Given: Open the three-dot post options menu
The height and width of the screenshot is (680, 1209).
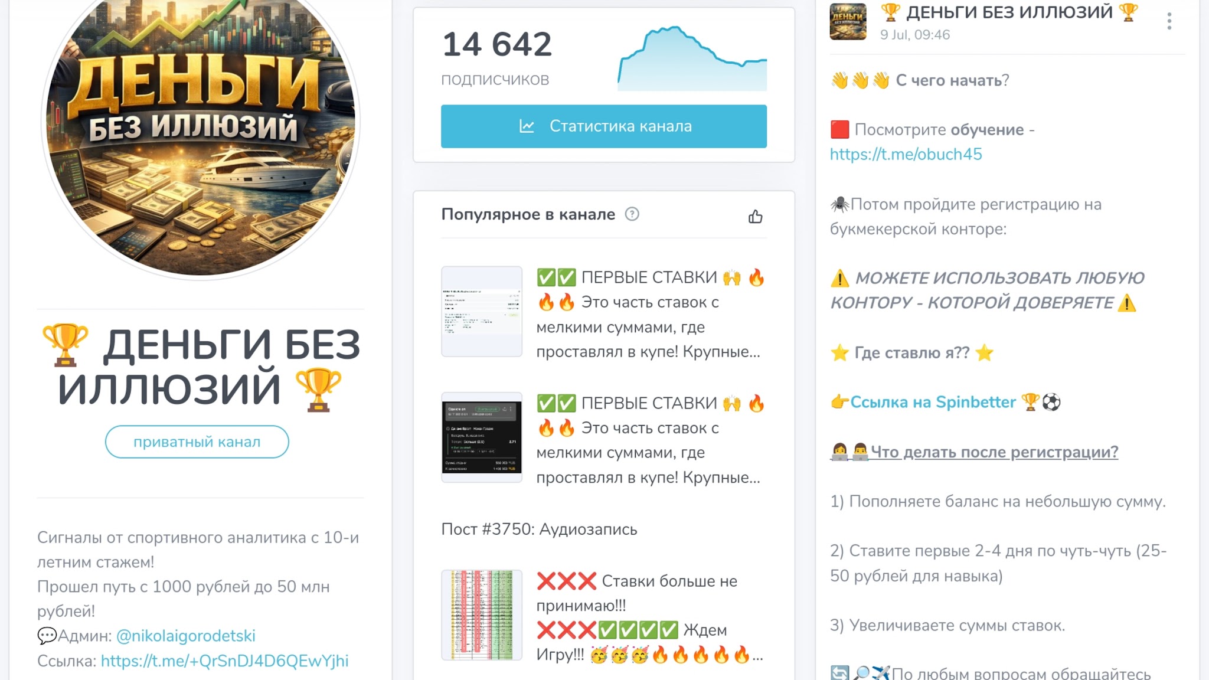Looking at the screenshot, I should coord(1169,21).
